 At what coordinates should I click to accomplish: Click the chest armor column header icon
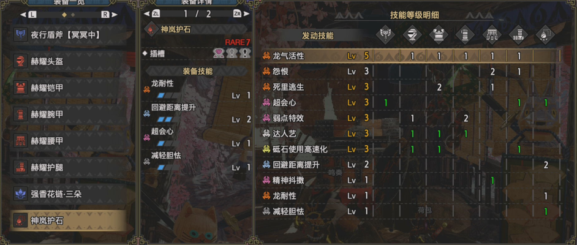point(439,36)
